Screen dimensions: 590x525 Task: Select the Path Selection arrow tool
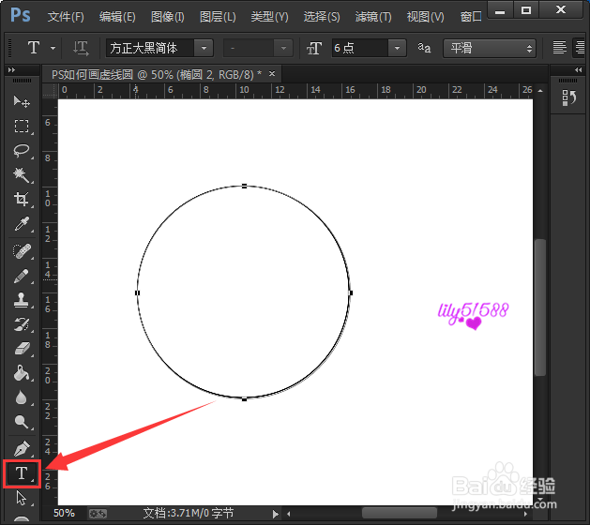pyautogui.click(x=22, y=498)
